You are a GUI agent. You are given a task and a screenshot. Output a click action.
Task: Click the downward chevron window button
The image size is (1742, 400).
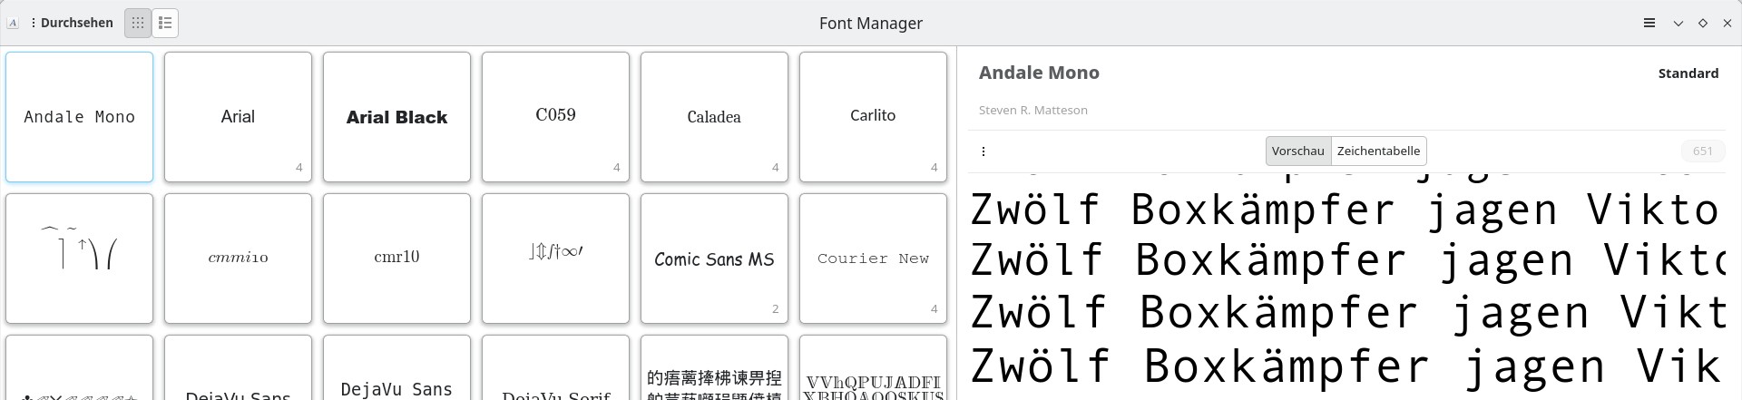[1678, 24]
